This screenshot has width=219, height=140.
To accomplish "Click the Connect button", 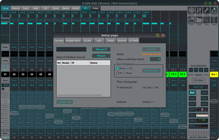I will pos(151,49).
